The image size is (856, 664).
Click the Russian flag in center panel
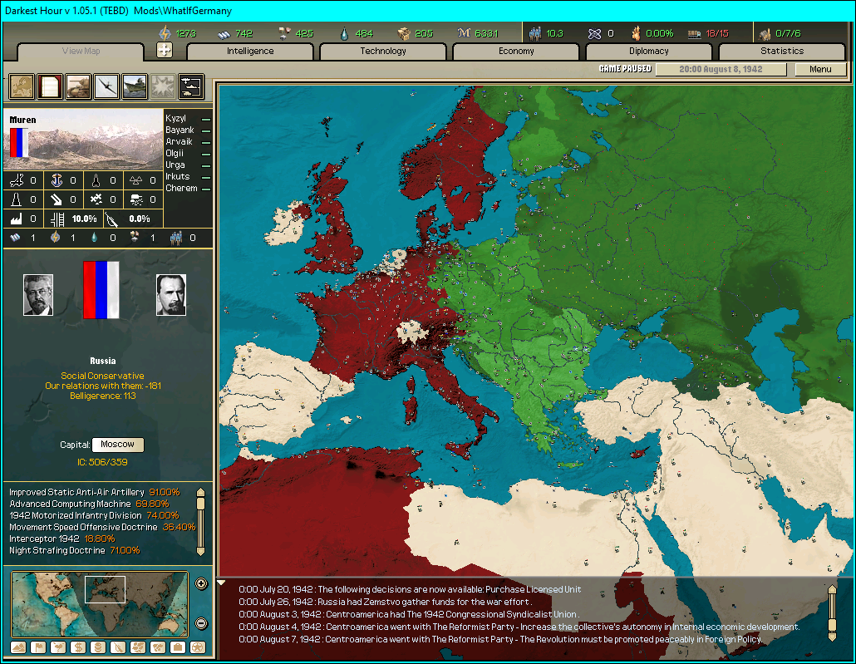[x=101, y=290]
